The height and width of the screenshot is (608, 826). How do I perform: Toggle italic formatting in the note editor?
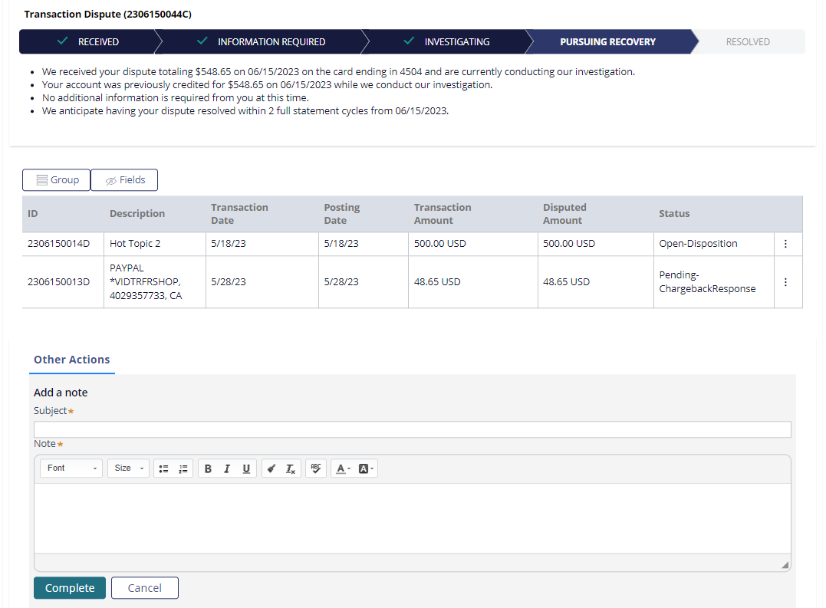pos(227,468)
